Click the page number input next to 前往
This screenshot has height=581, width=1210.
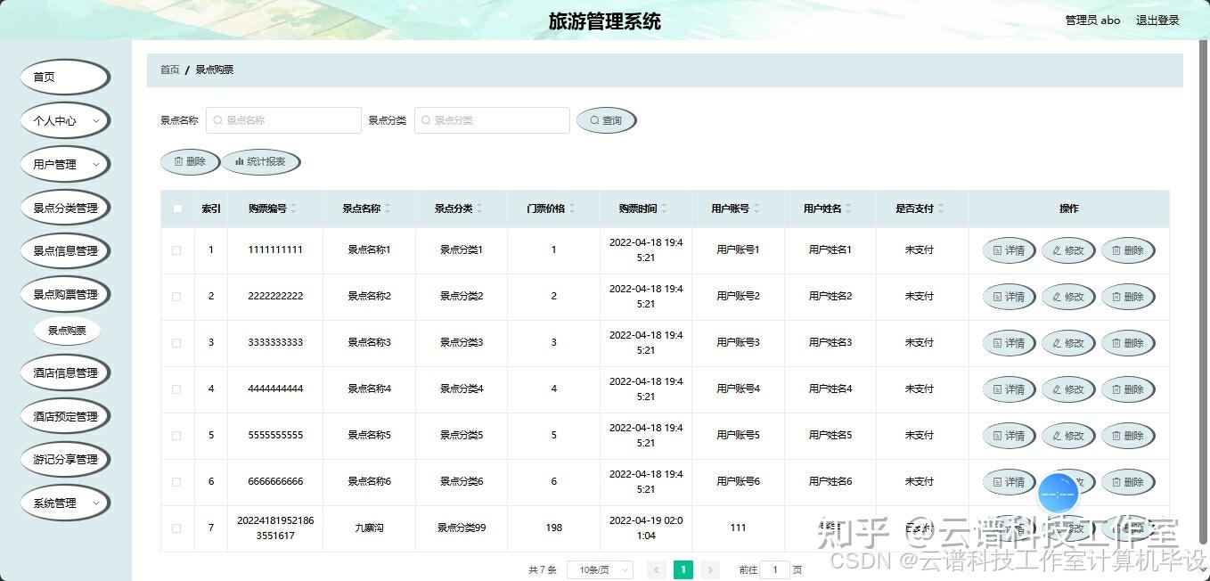[774, 569]
